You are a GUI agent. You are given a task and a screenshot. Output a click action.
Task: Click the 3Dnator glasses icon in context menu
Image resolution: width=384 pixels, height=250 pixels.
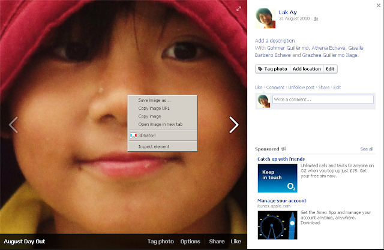[x=133, y=135]
